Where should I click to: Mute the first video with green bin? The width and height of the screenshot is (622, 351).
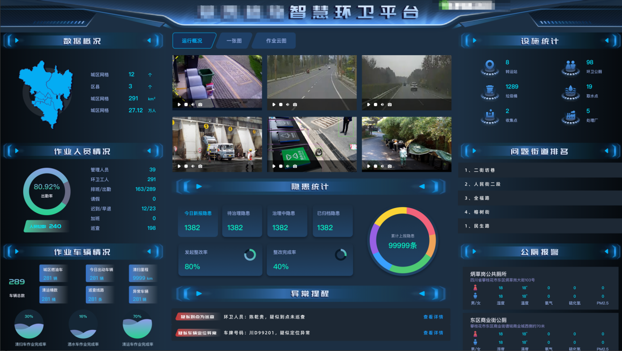coord(193,104)
